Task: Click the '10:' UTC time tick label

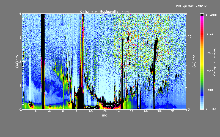Action: point(91,112)
